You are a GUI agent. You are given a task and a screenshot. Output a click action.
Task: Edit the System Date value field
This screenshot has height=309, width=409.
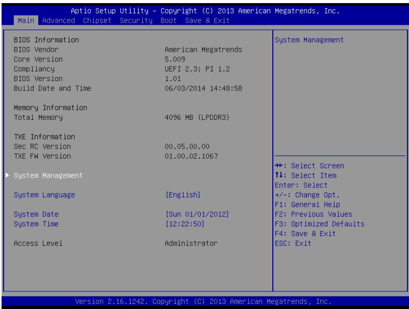point(197,214)
